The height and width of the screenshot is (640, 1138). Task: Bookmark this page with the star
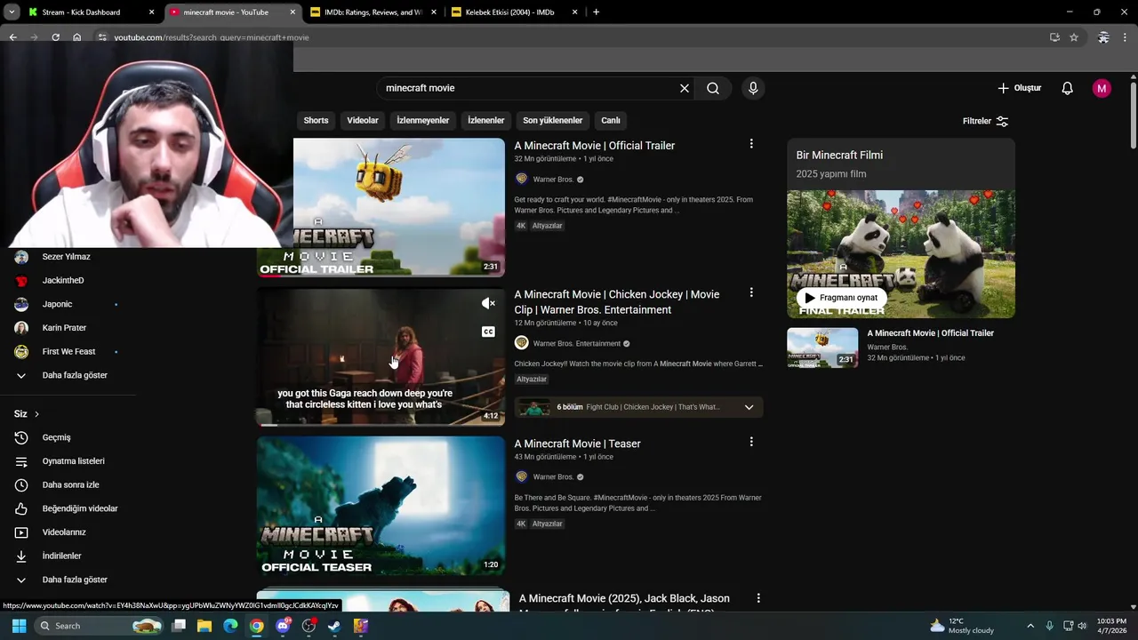[x=1074, y=37]
